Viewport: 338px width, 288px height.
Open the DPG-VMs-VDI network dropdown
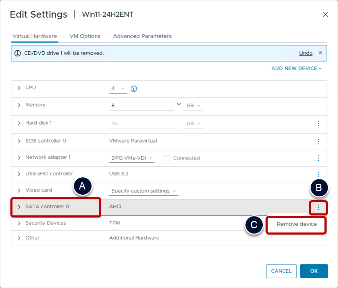pos(132,158)
